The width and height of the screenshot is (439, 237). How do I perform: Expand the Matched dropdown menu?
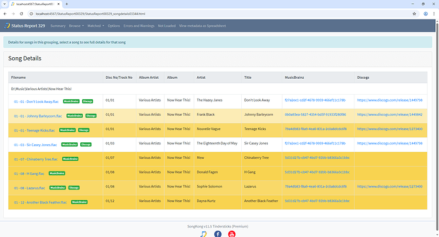click(x=95, y=25)
